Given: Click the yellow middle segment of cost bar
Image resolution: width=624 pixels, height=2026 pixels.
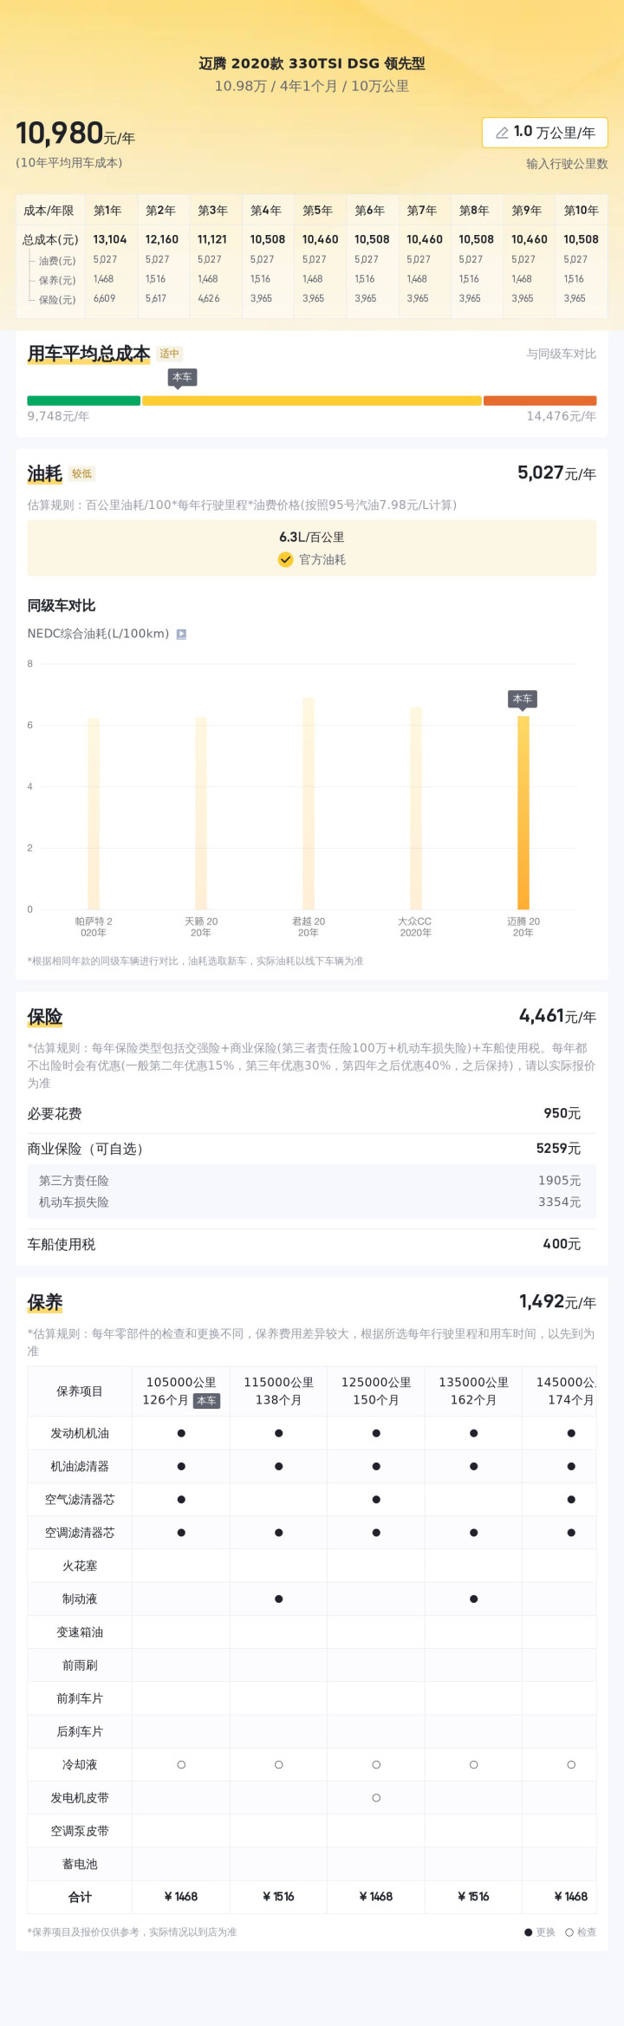Looking at the screenshot, I should 312,401.
